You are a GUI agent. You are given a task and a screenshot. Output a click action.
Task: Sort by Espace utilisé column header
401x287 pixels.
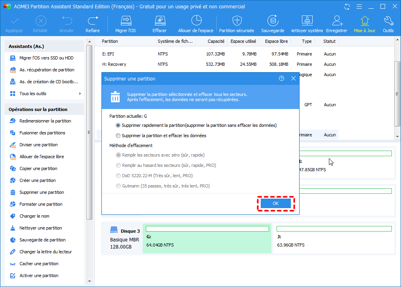(x=243, y=41)
